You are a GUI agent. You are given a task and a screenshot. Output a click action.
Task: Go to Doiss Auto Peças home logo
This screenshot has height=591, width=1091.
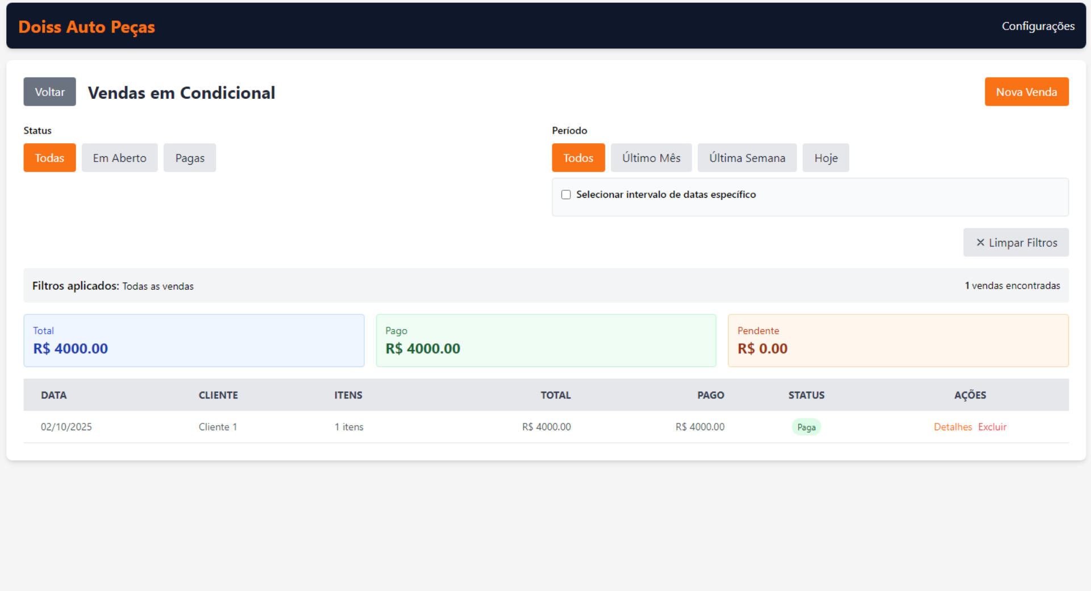(x=86, y=27)
